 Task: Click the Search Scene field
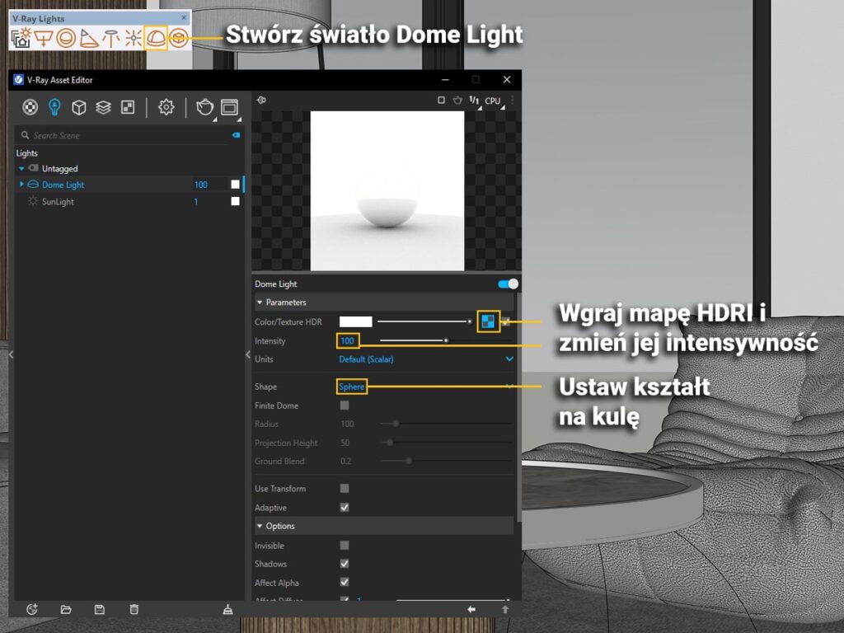pyautogui.click(x=124, y=135)
